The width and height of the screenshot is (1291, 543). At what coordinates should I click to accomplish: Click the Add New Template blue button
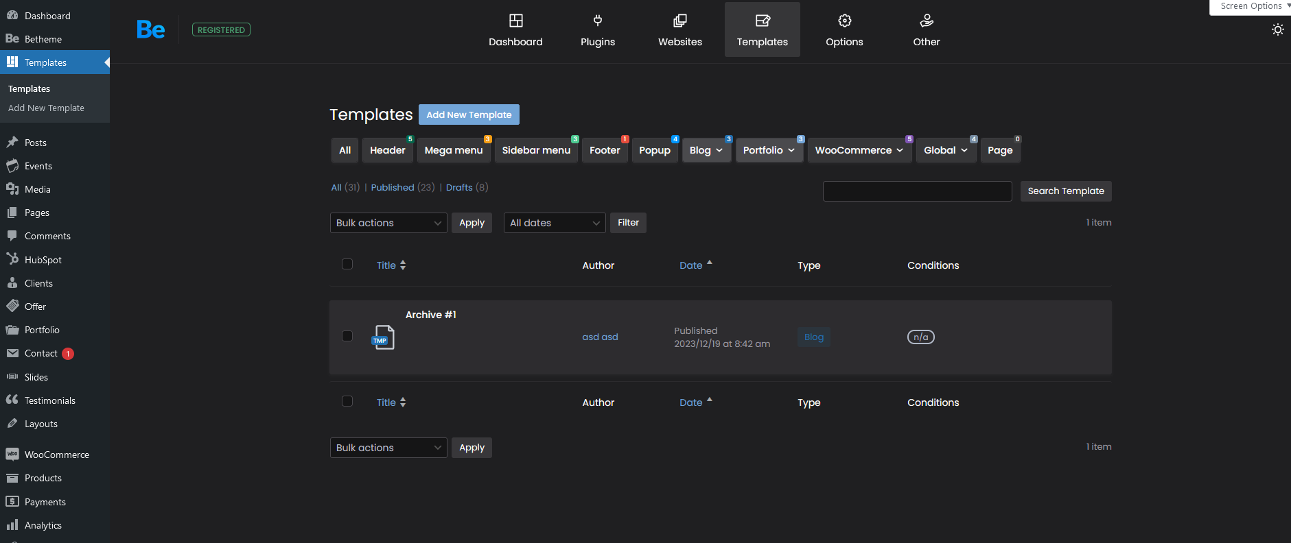click(469, 114)
